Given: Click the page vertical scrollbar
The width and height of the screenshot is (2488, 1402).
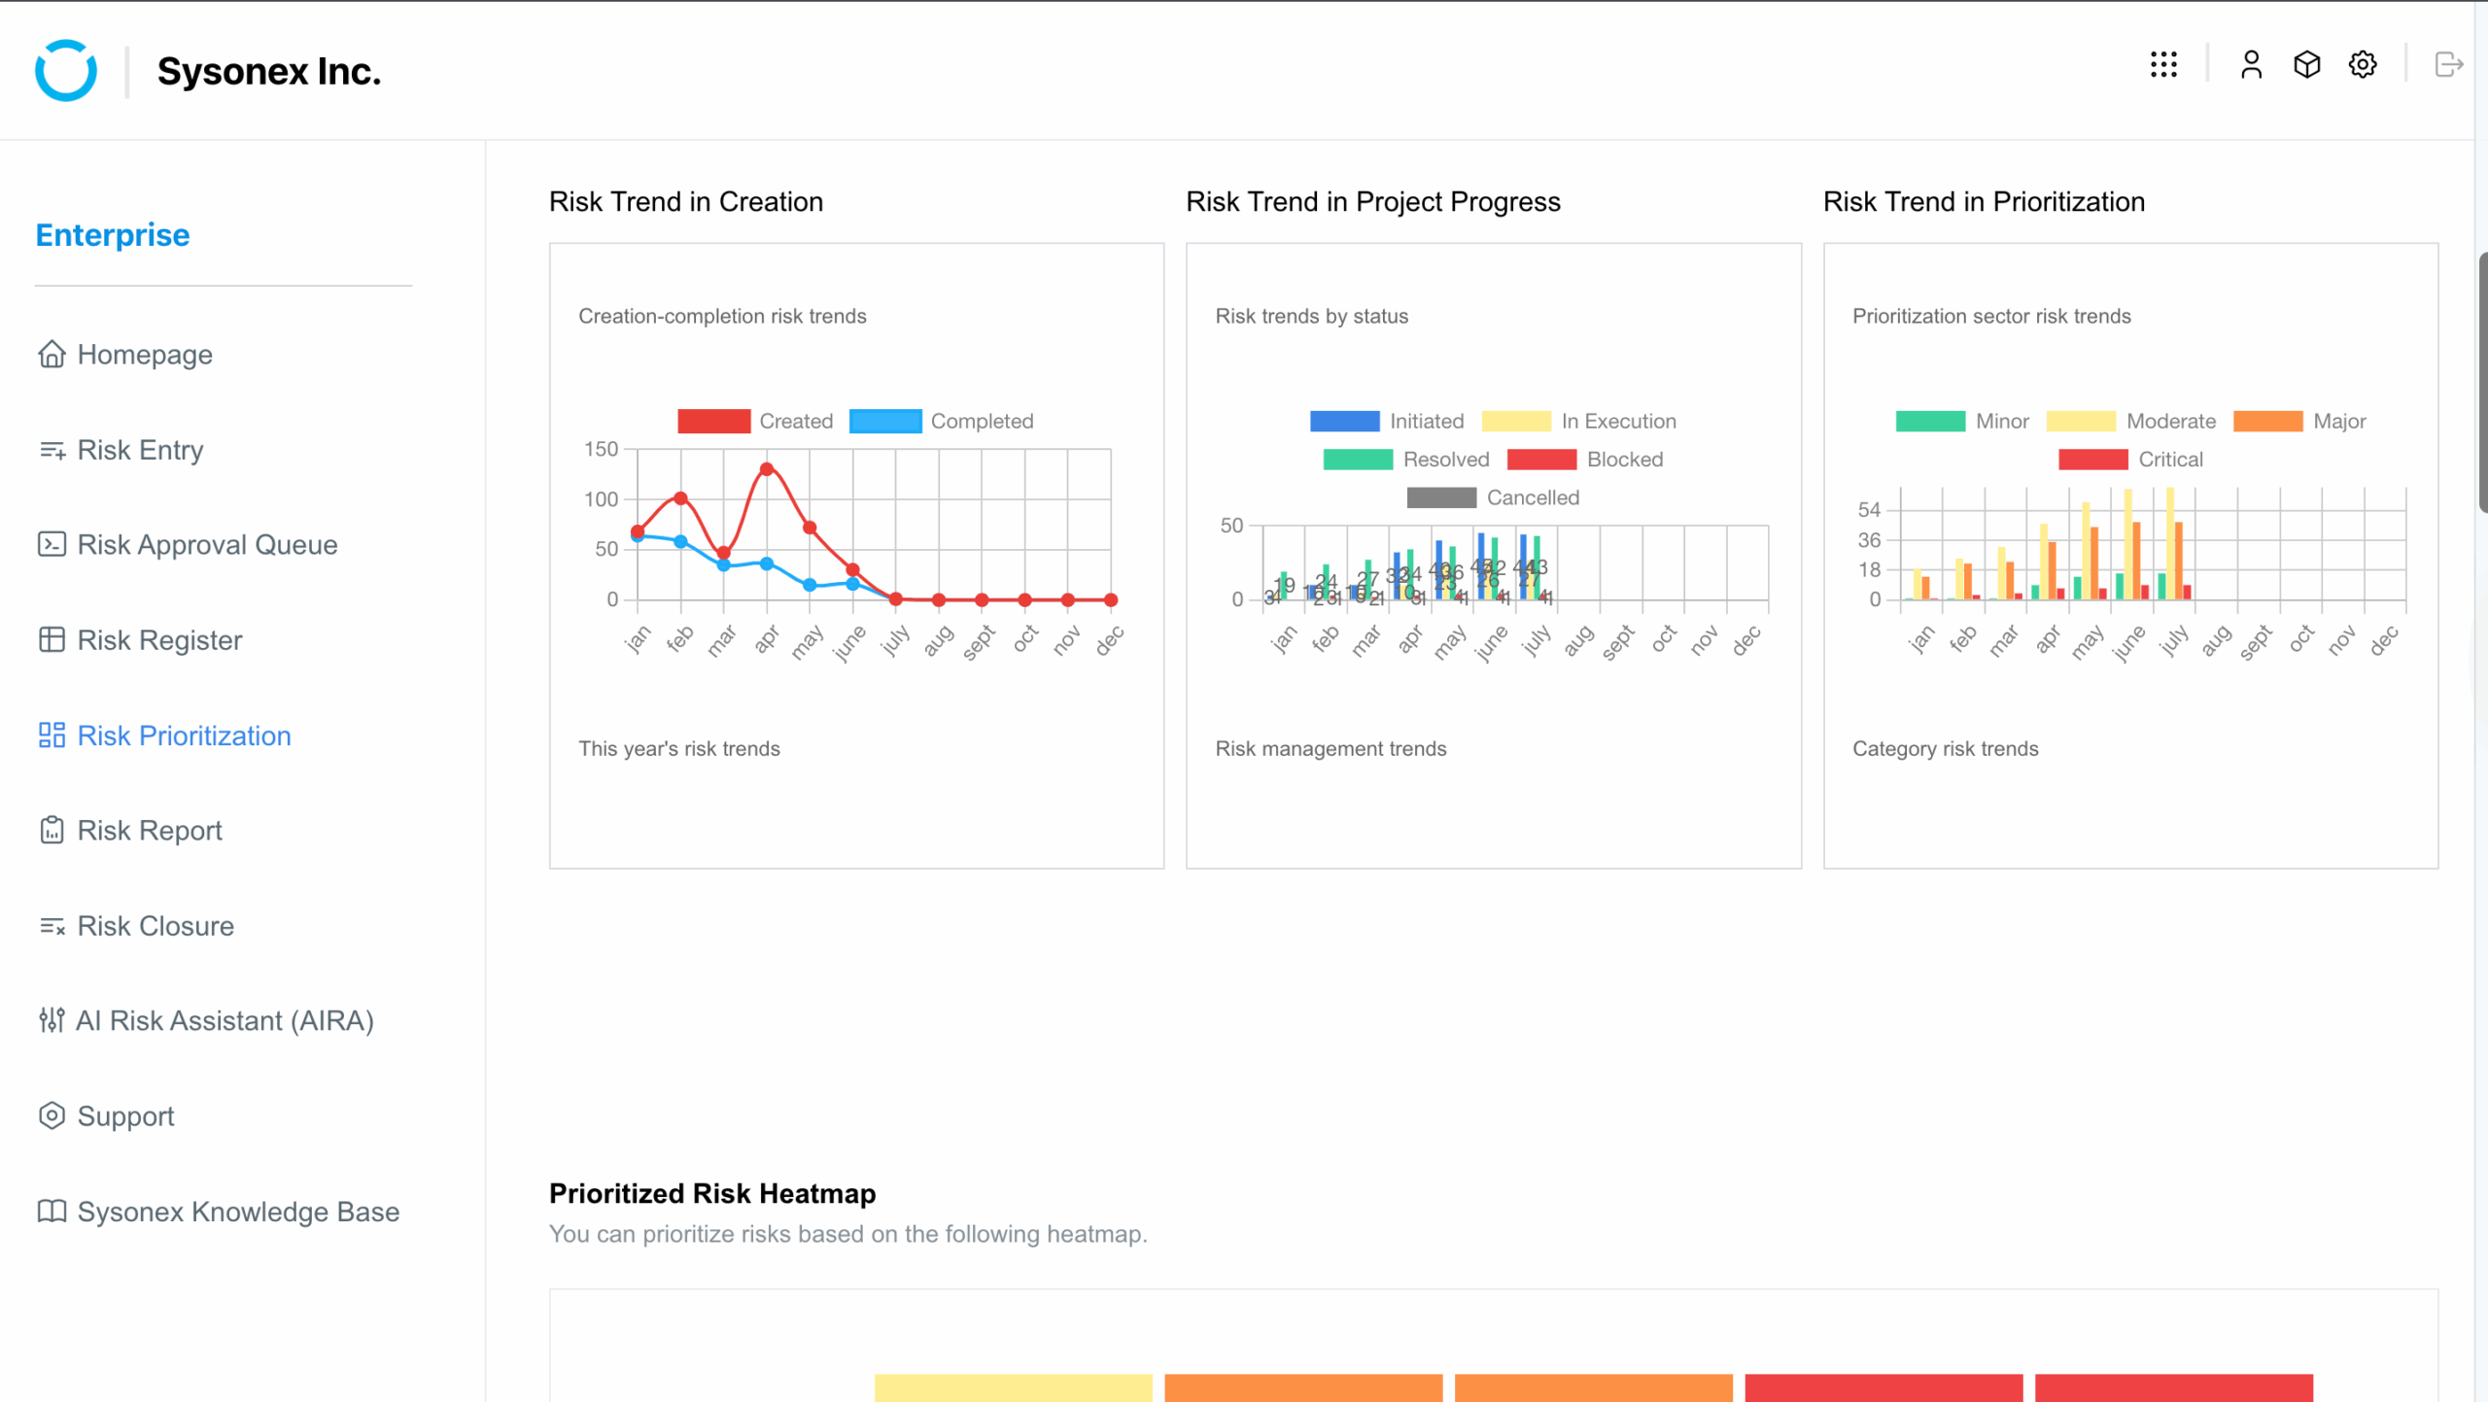Looking at the screenshot, I should [x=2481, y=382].
